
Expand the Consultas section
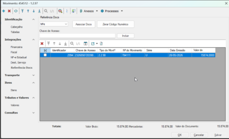(33, 113)
